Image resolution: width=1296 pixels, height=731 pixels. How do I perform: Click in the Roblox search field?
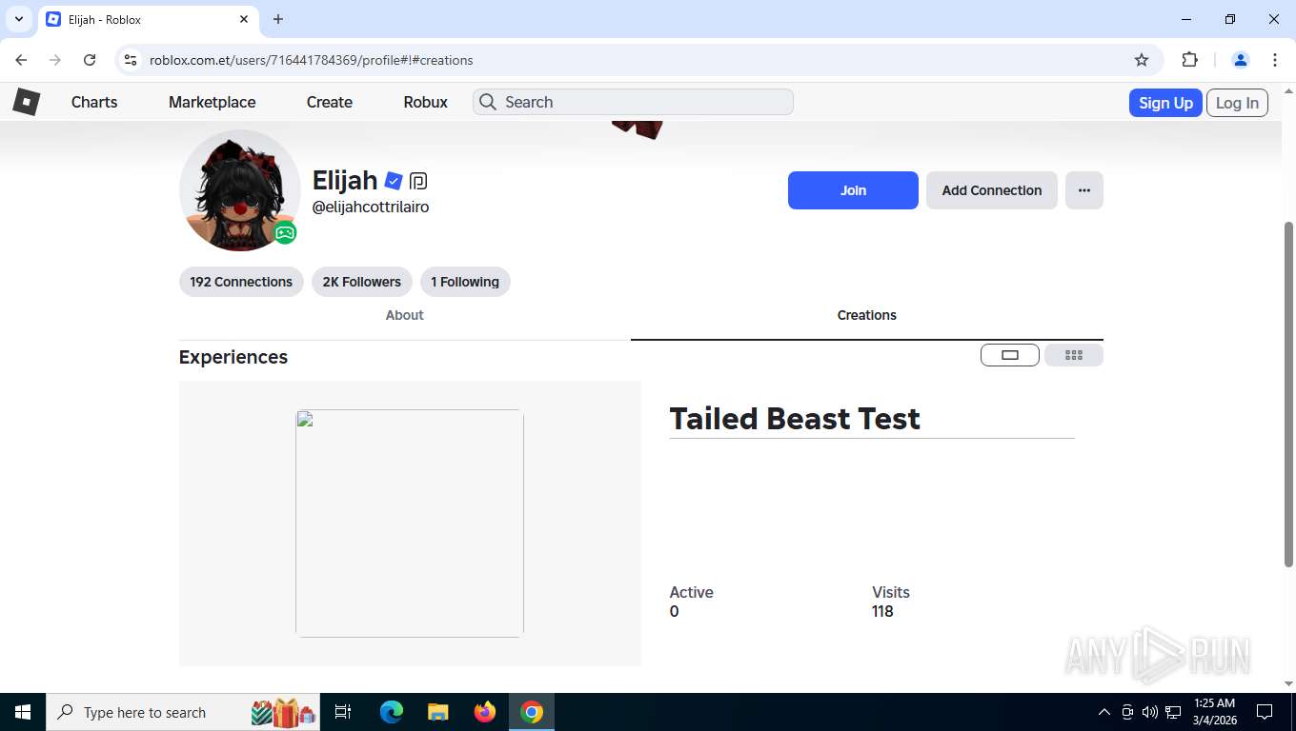(x=634, y=102)
